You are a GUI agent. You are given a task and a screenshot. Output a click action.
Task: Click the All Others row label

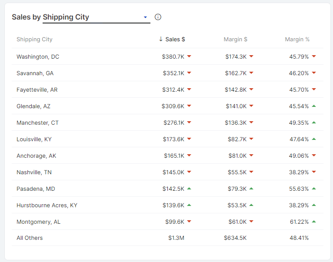30,238
